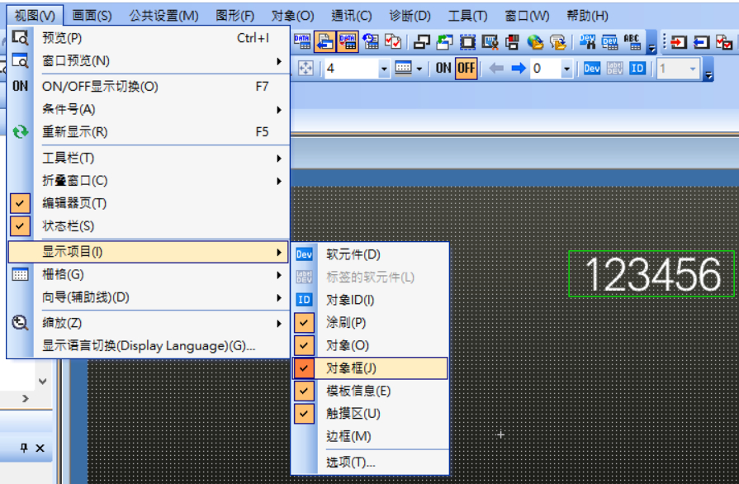
Task: Click the ON display toolbar button
Action: pos(443,69)
